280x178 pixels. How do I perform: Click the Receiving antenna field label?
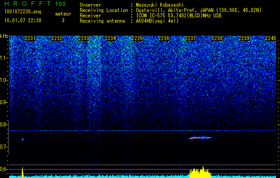point(102,21)
